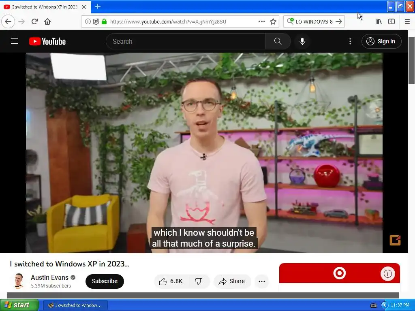Click the 'LO WINDOWS 8' browser search box
The image size is (415, 311).
(x=314, y=21)
